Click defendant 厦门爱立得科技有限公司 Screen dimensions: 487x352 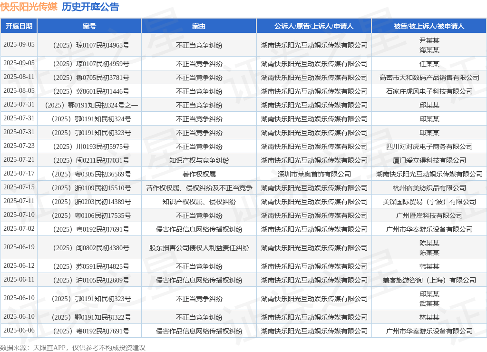429,161
